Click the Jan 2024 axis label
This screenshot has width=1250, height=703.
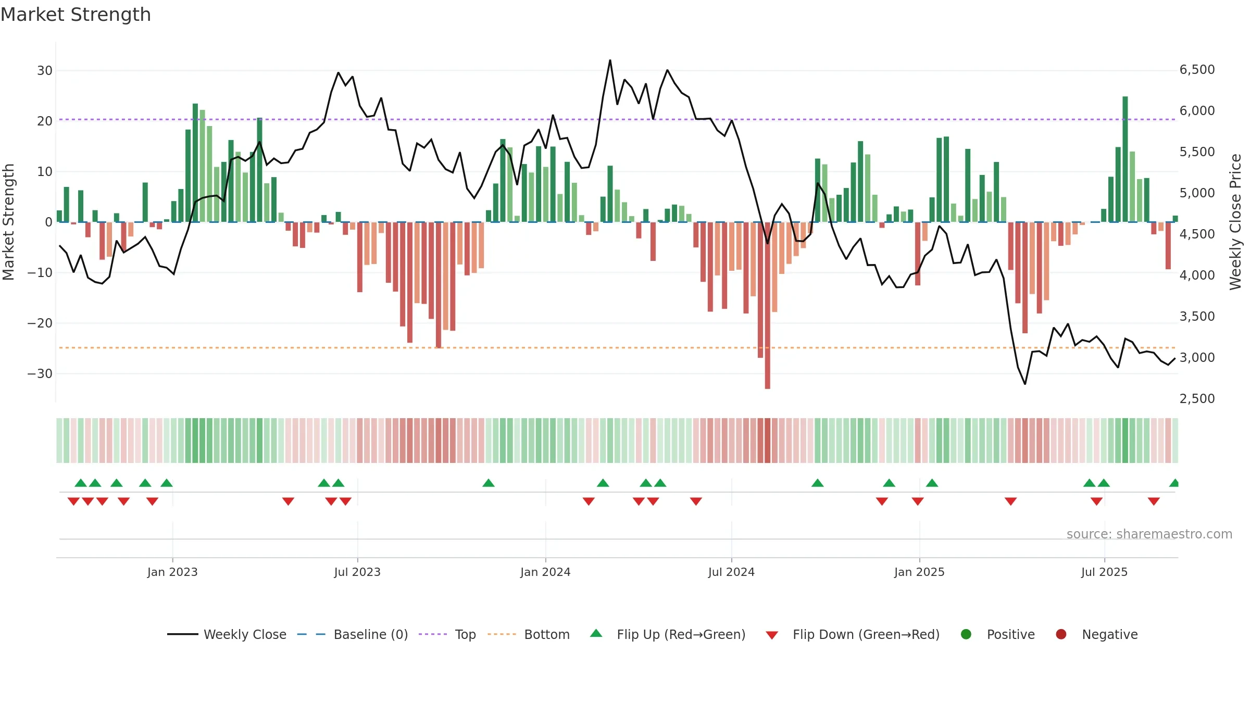[545, 572]
